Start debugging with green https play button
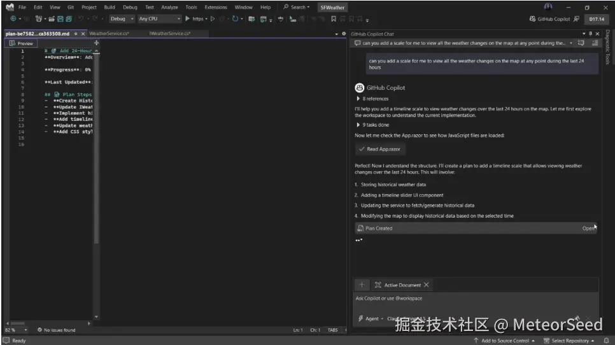Viewport: 615px width, 345px height. coord(187,18)
